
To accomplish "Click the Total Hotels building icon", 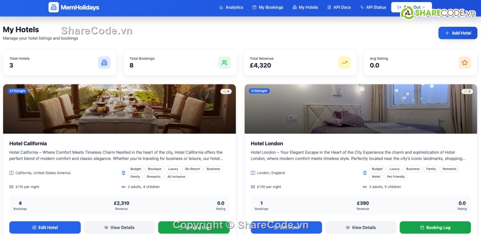I will pyautogui.click(x=104, y=63).
